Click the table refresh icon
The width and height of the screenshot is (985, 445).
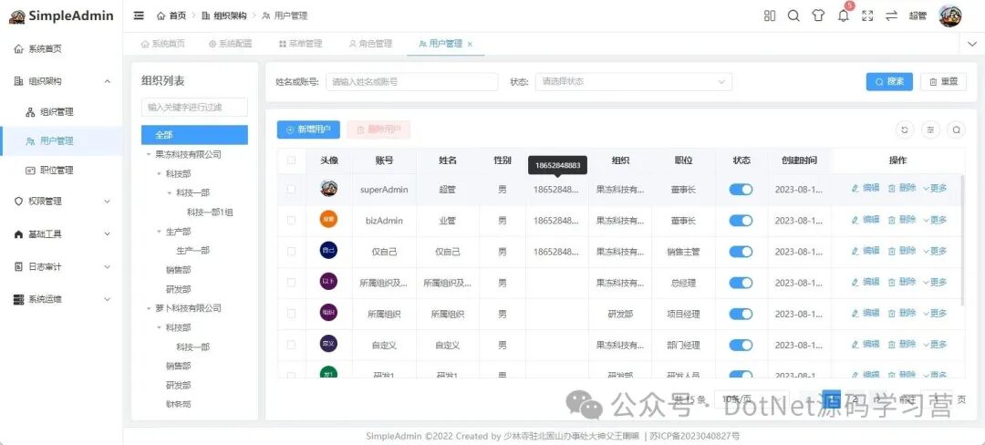pos(905,129)
